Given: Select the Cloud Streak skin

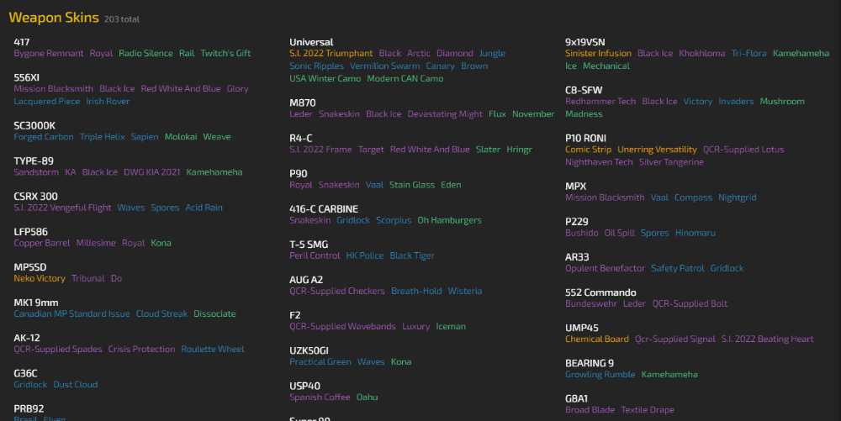Looking at the screenshot, I should tap(161, 314).
